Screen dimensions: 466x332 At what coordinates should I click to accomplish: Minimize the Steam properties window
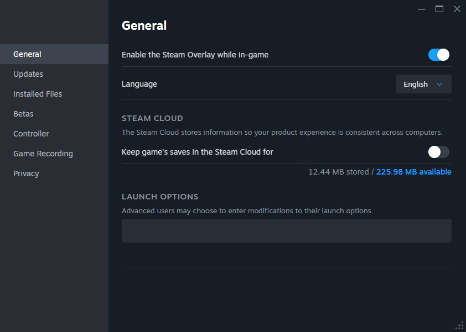(422, 9)
